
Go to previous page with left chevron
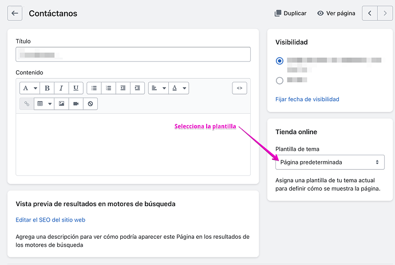(370, 13)
